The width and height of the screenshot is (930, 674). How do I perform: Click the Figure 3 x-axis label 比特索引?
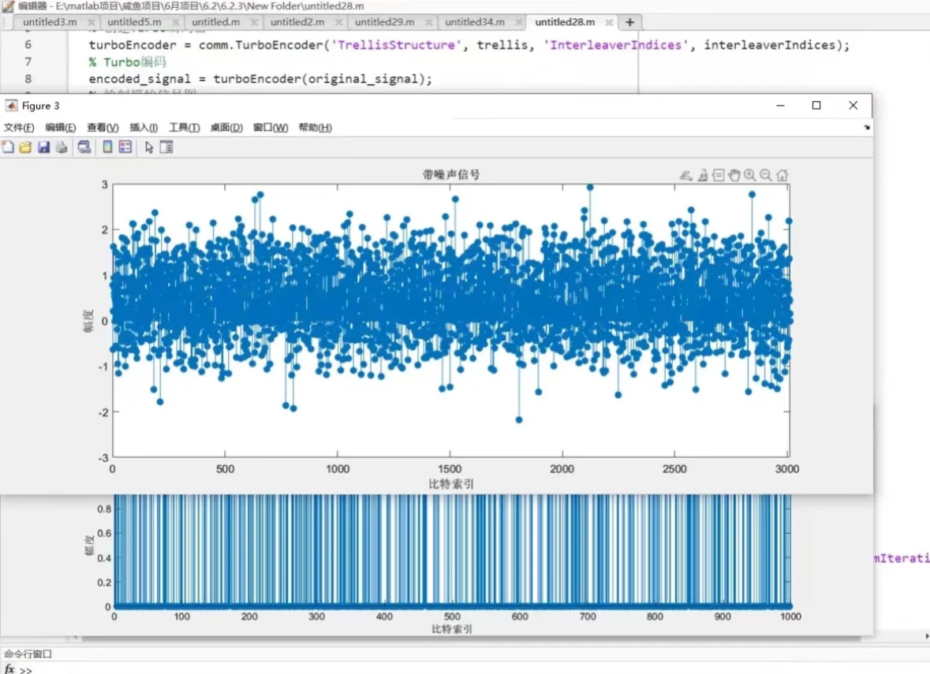451,484
